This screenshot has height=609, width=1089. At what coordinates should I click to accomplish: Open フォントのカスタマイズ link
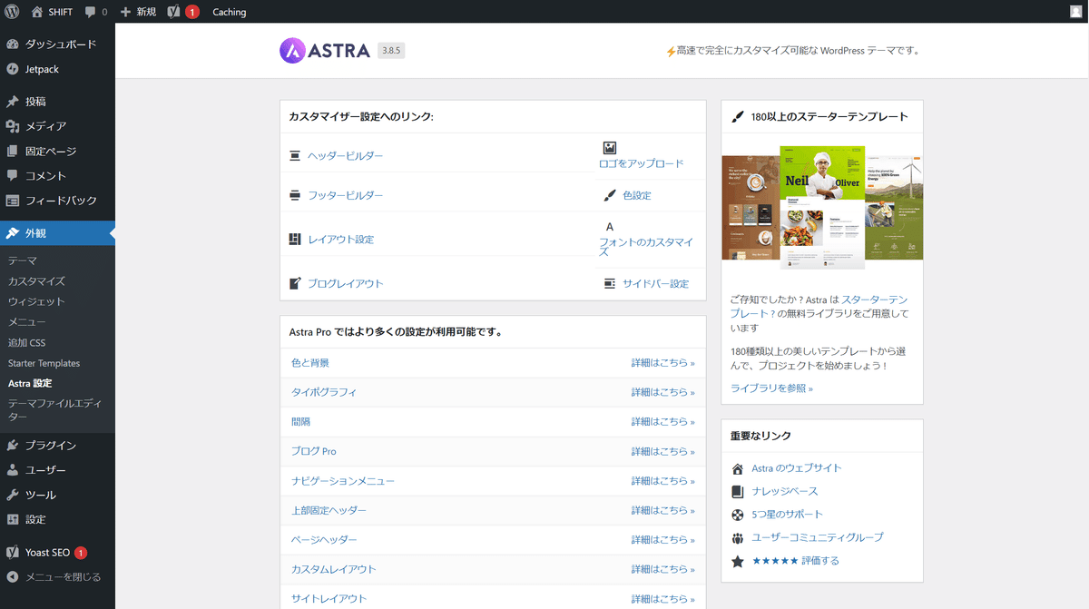click(x=646, y=247)
